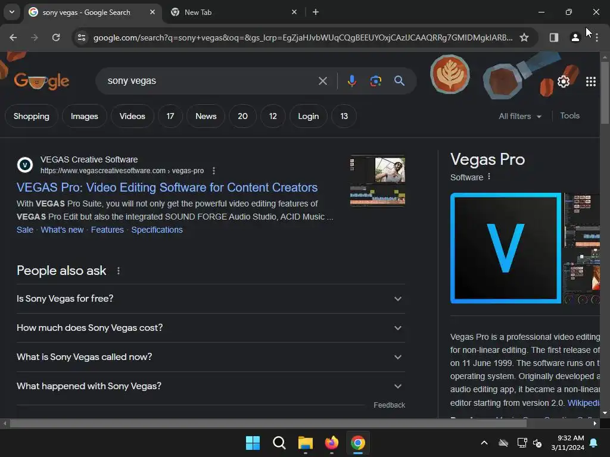Viewport: 610px width, 457px height.
Task: Expand 'What happened with Sony Vegas?'
Action: (x=210, y=386)
